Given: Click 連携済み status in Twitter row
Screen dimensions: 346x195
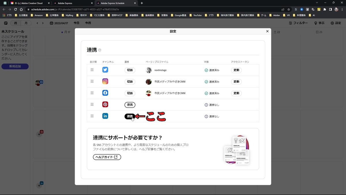Looking at the screenshot, I should (212, 70).
